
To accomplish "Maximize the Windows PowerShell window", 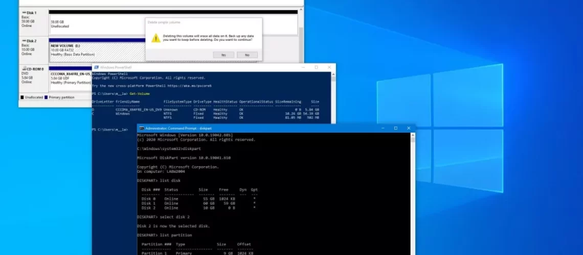I will pos(316,67).
